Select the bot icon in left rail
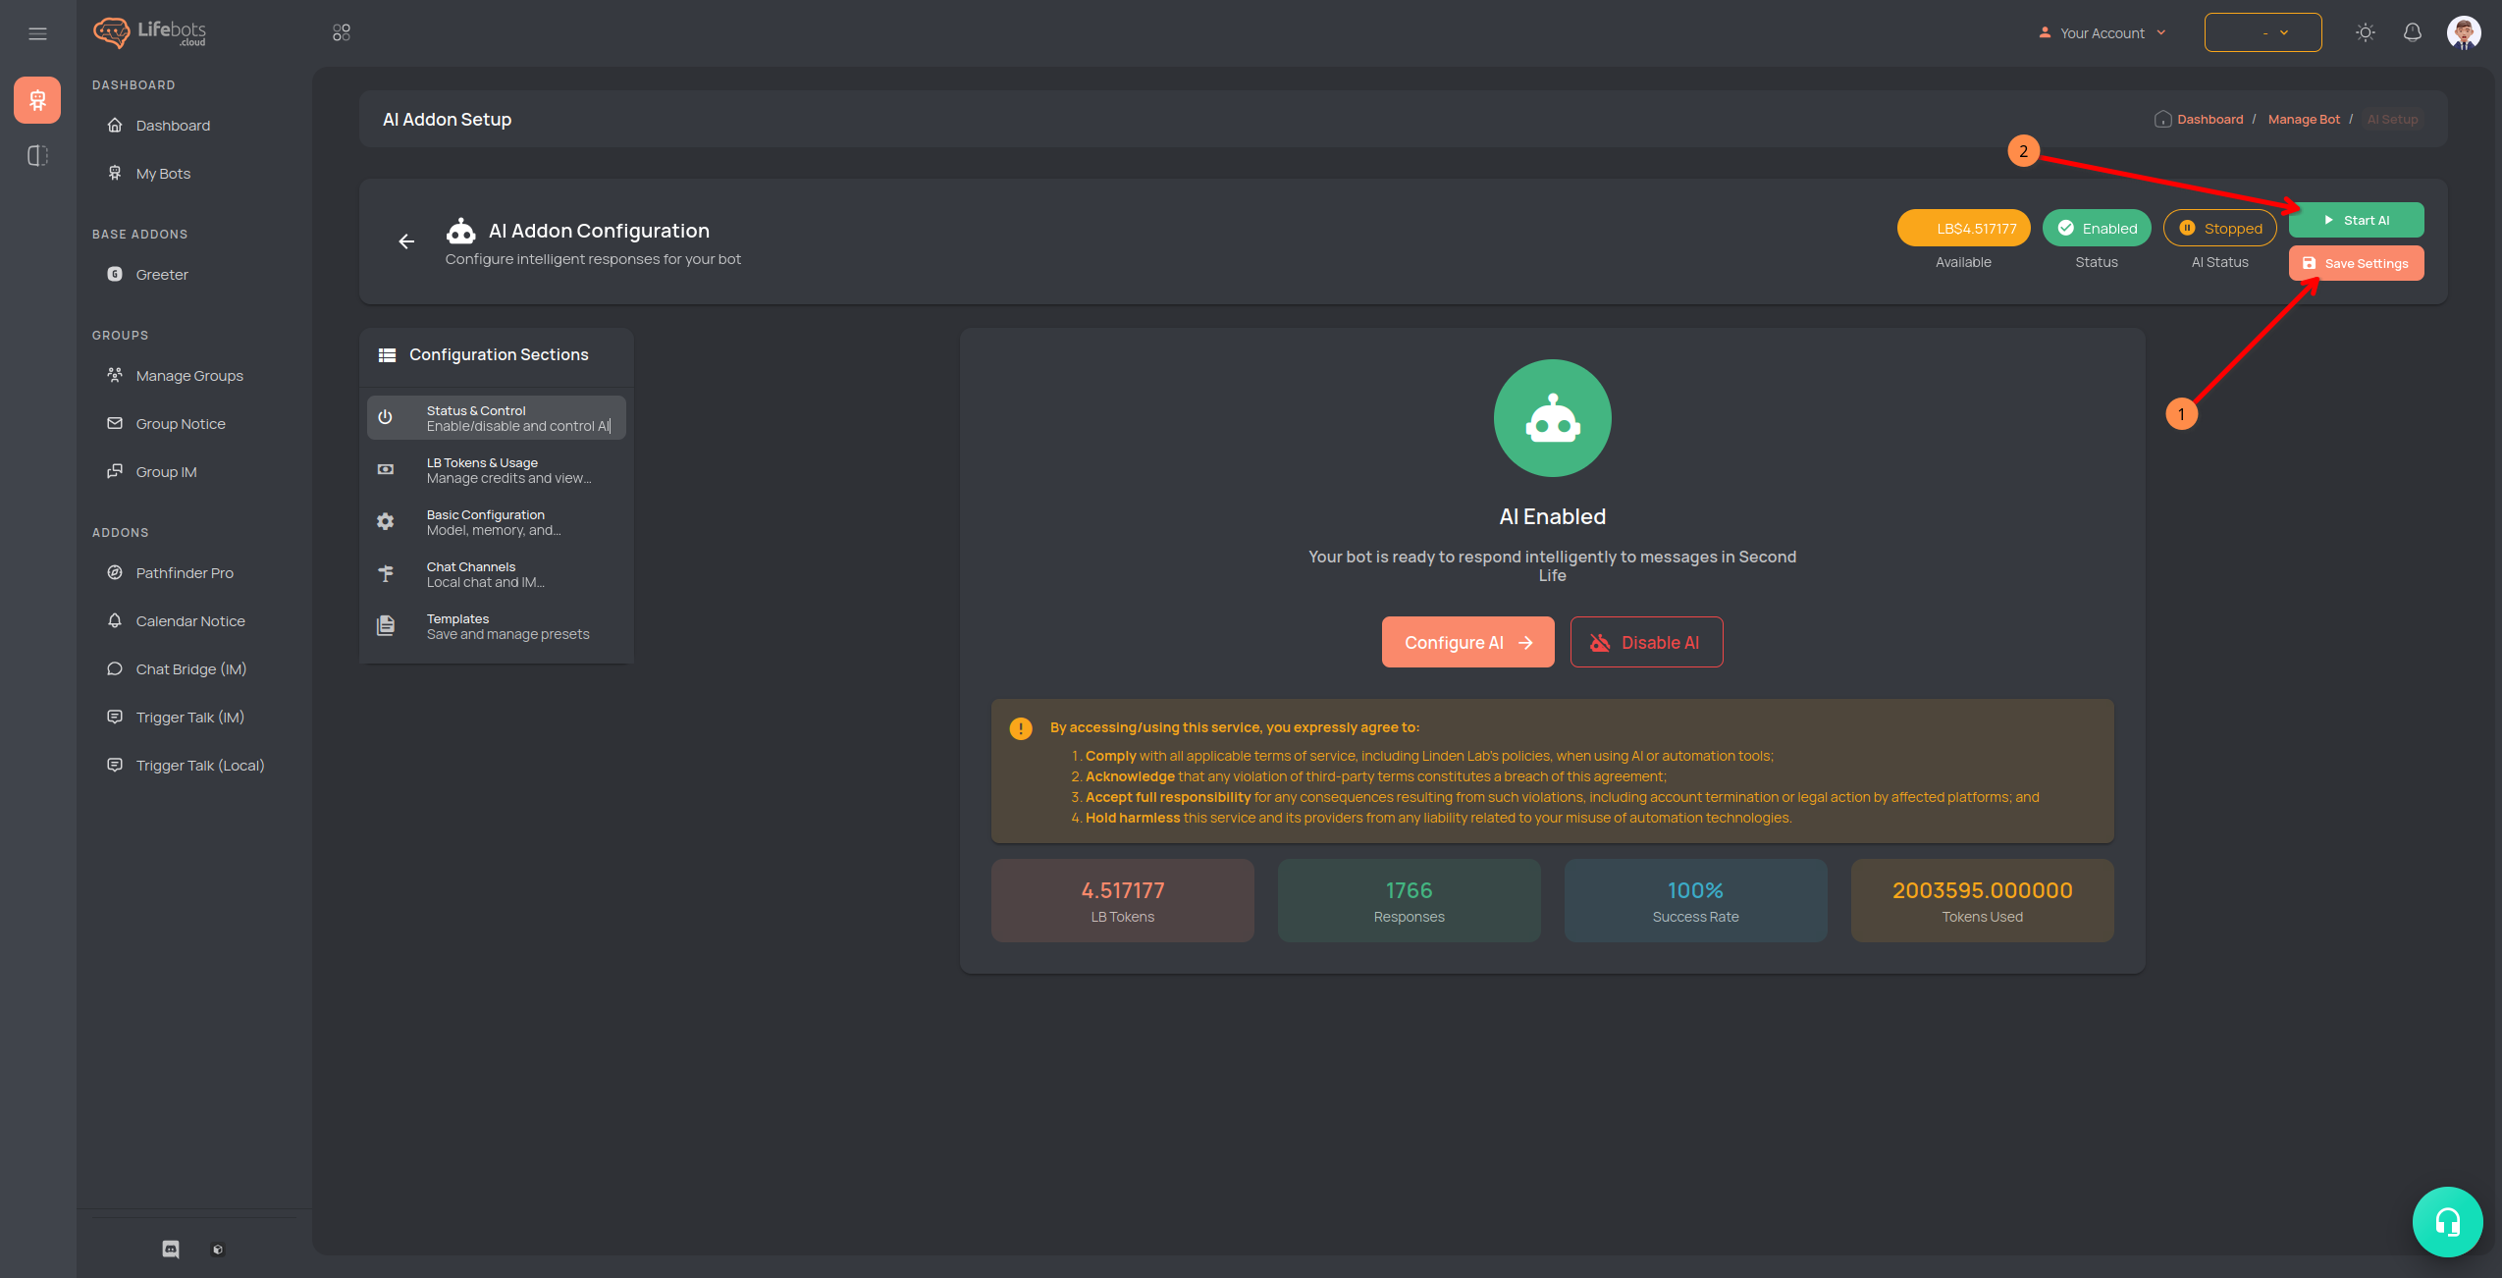 click(37, 100)
